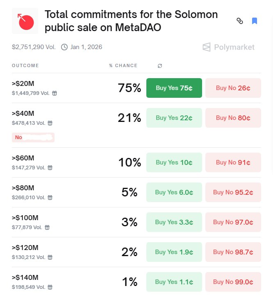273x304 pixels.
Task: Buy Yes at 75¢ for >$20M
Action: [174, 88]
